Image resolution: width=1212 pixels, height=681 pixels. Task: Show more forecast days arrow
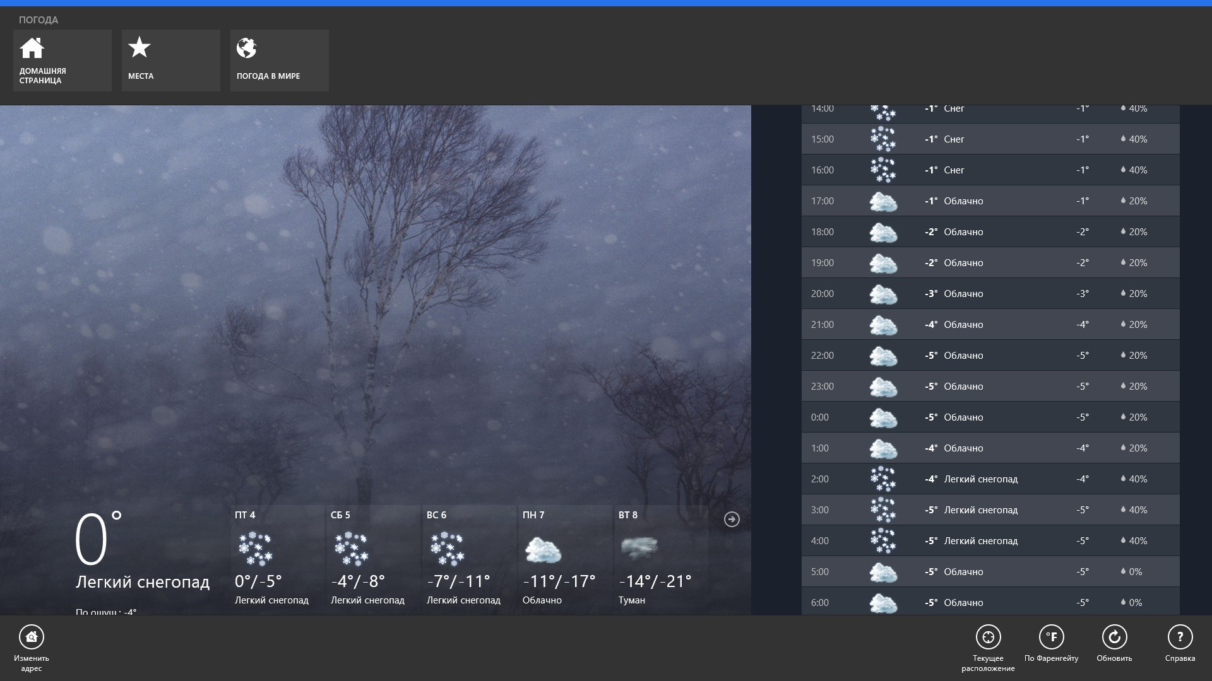(732, 520)
